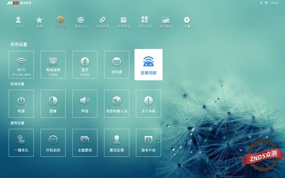The height and width of the screenshot is (178, 285).
Task: Open the Wi-Fi settings tile
Action: tap(21, 65)
